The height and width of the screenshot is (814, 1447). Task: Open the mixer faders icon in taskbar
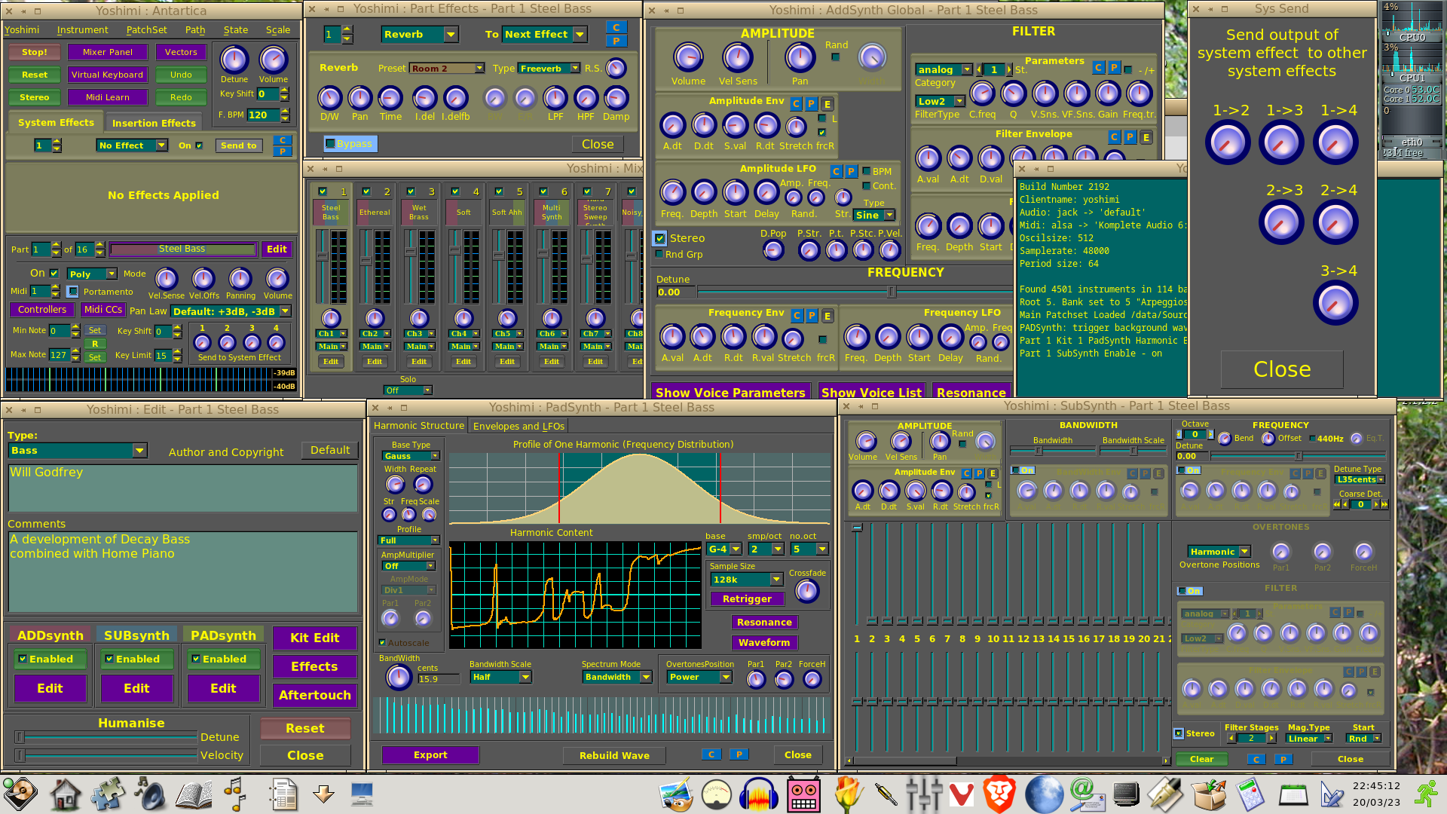[x=923, y=794]
